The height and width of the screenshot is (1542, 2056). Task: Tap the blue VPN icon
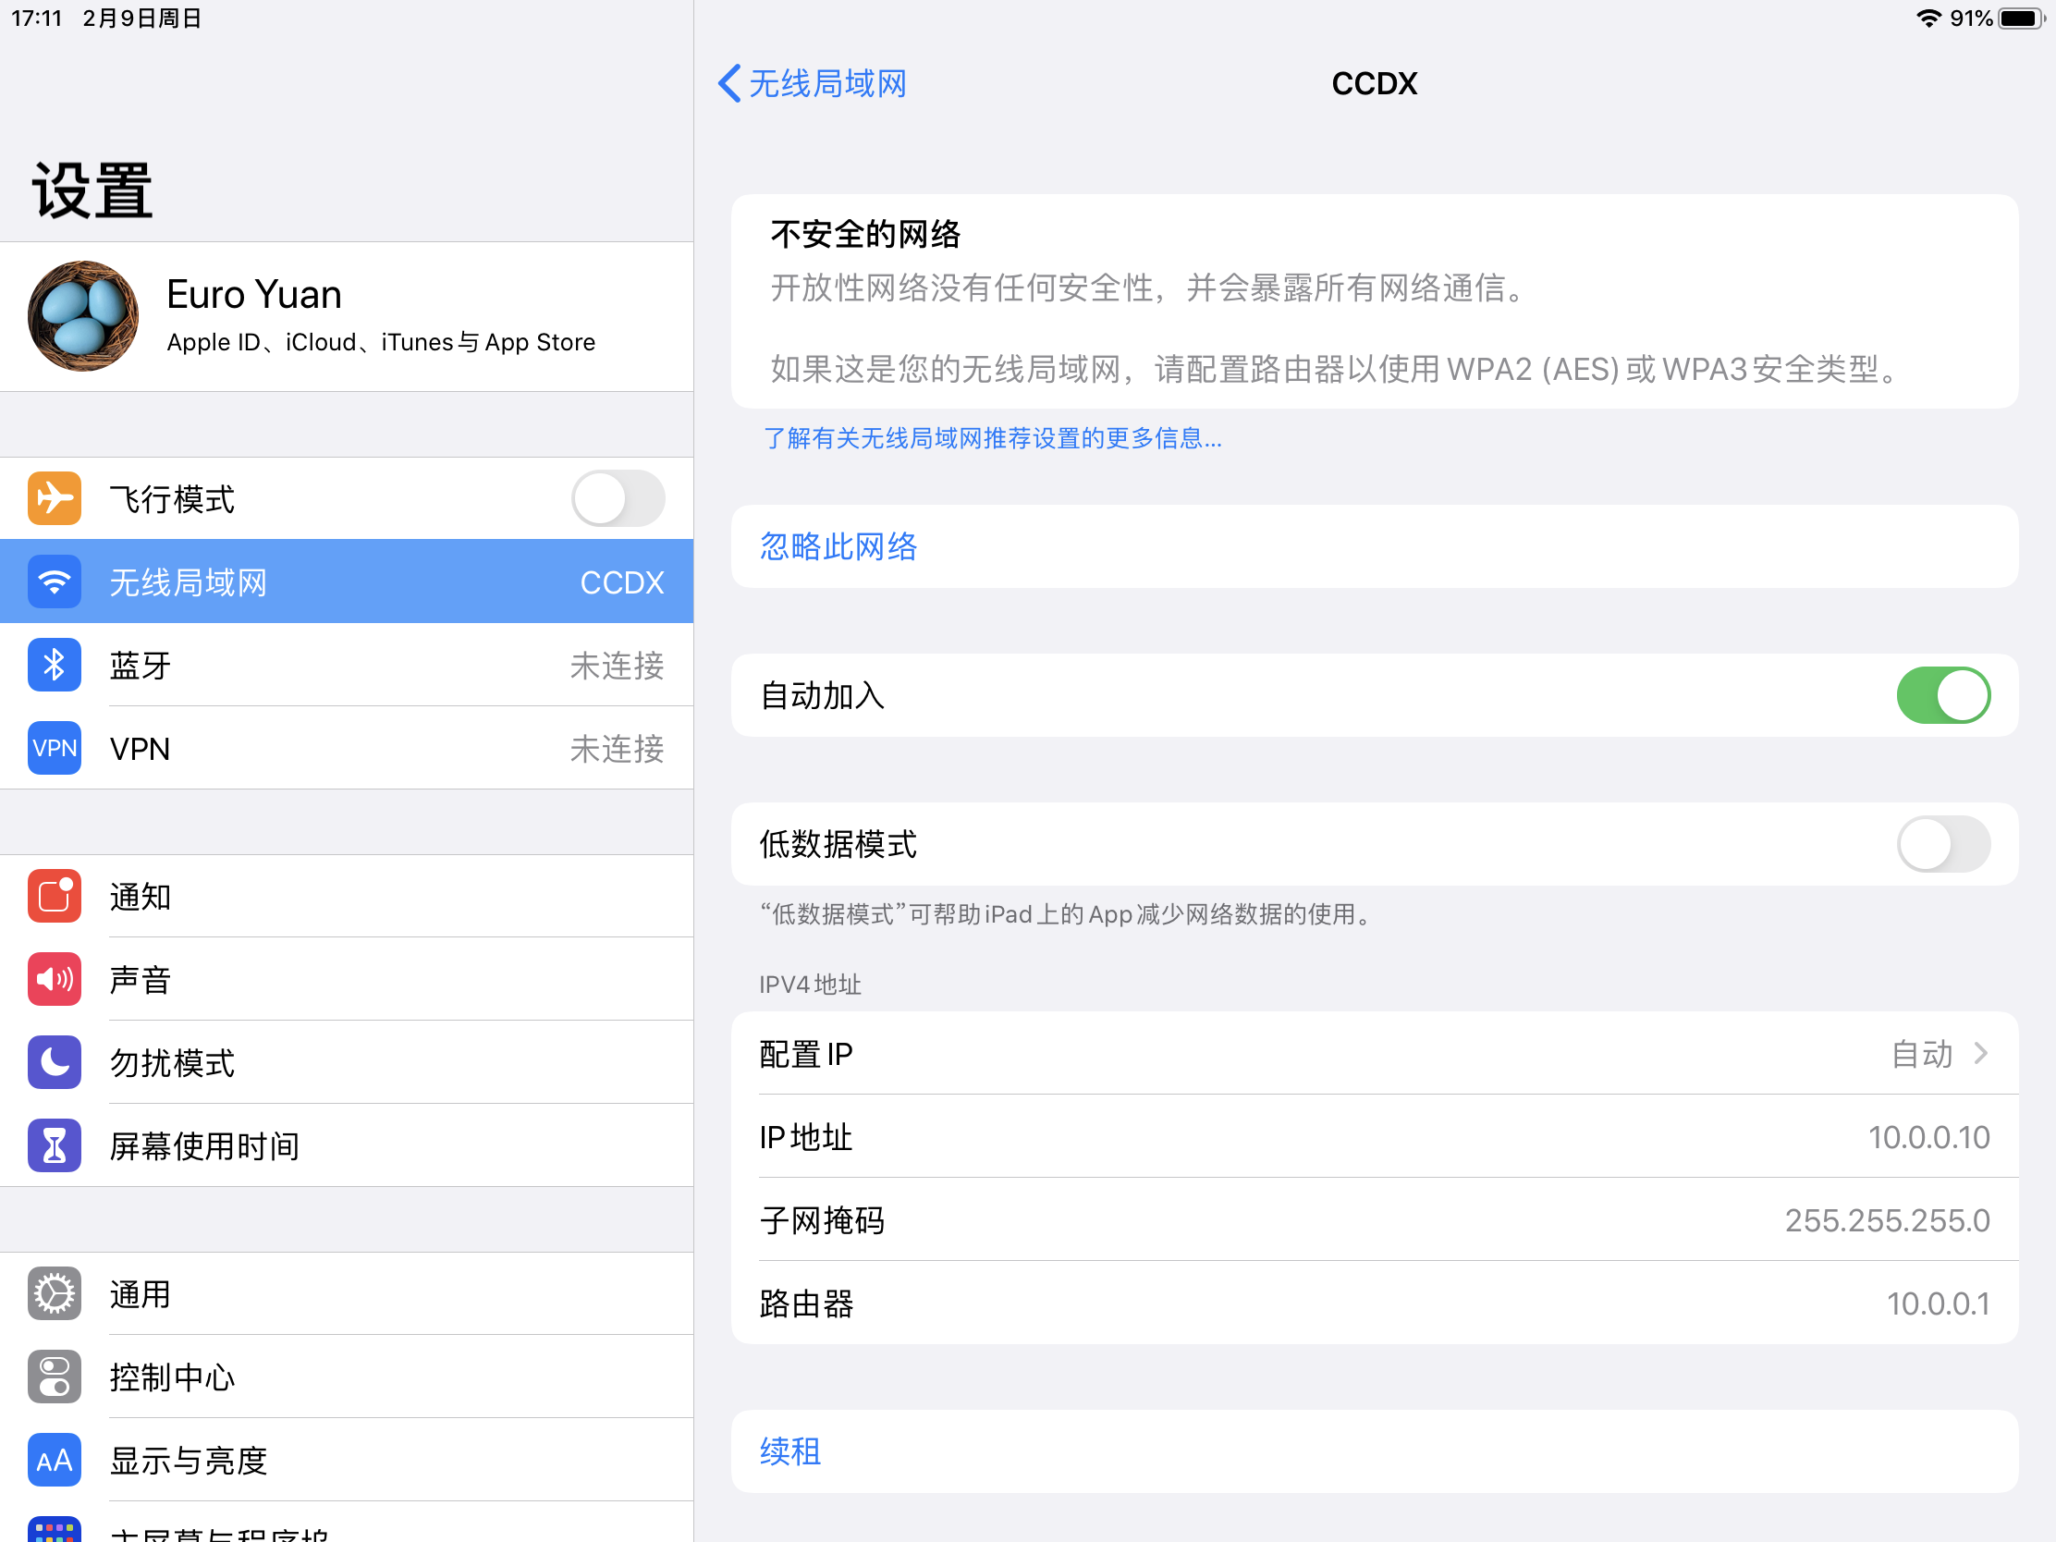point(54,748)
